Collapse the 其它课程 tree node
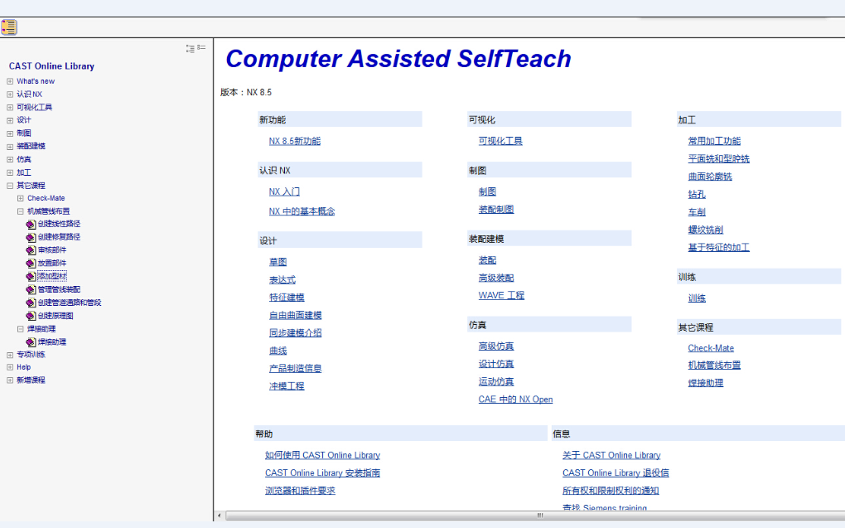The height and width of the screenshot is (528, 845). (10, 186)
